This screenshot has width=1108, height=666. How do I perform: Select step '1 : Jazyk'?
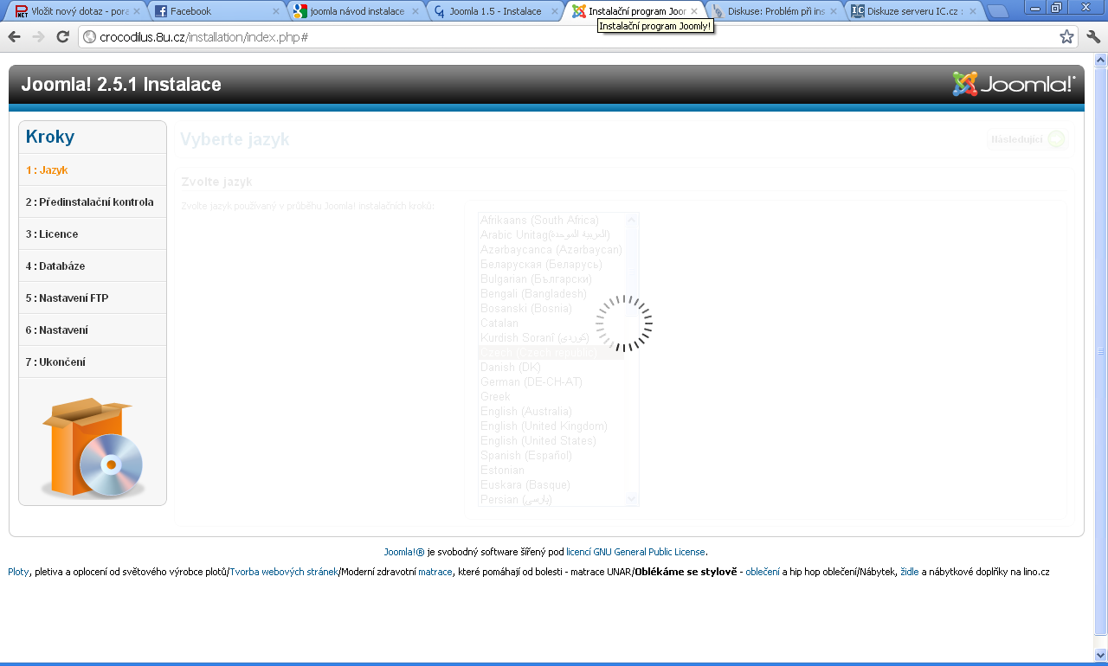93,170
